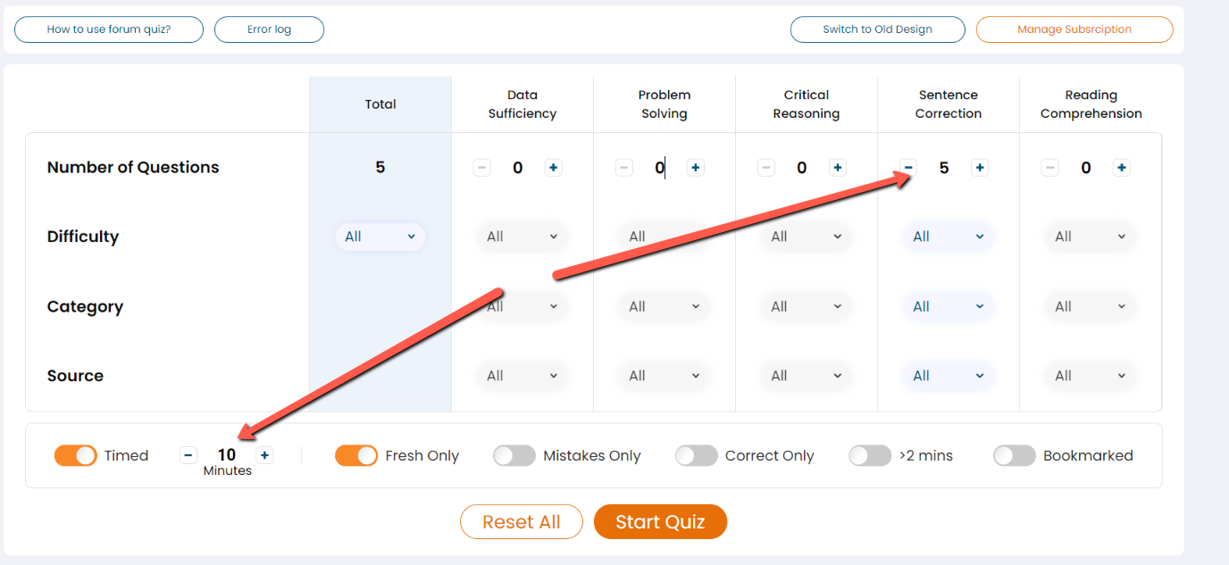Increase timed minutes using the plus icon
Image resolution: width=1229 pixels, height=565 pixels.
point(265,455)
